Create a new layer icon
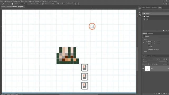This screenshot has width=169, height=95. click(x=167, y=94)
